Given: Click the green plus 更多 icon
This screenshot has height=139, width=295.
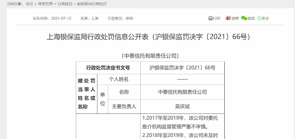Looking at the screenshot, I should point(260,18).
